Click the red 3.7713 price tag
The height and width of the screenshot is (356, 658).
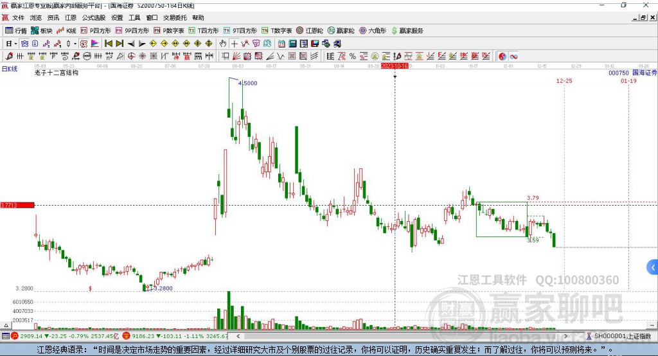(x=17, y=205)
